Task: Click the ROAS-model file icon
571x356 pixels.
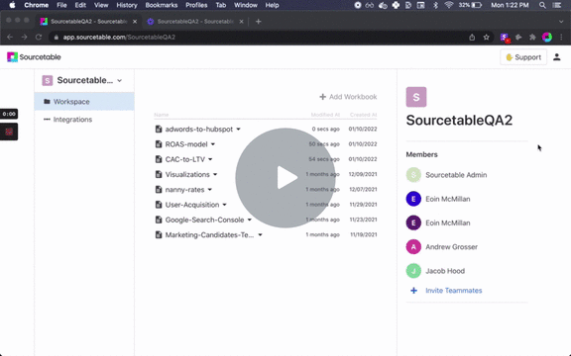Action: point(159,144)
